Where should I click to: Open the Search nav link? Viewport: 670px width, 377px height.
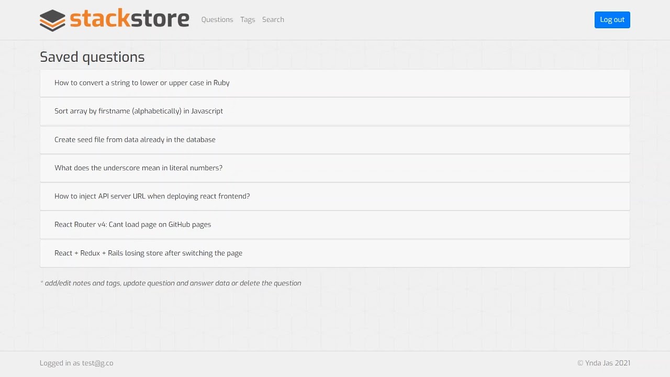point(273,19)
